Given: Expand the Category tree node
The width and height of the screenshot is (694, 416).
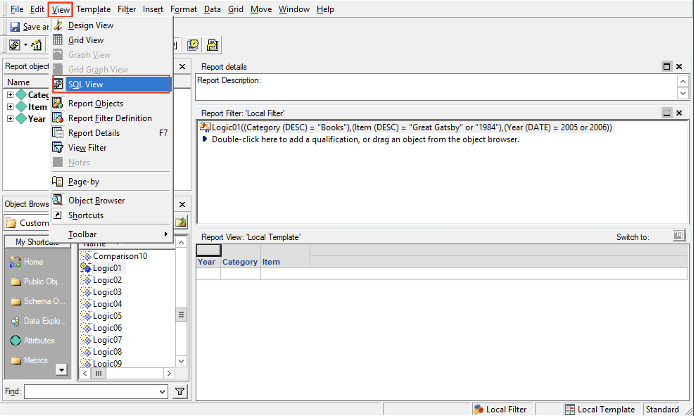Looking at the screenshot, I should point(10,95).
